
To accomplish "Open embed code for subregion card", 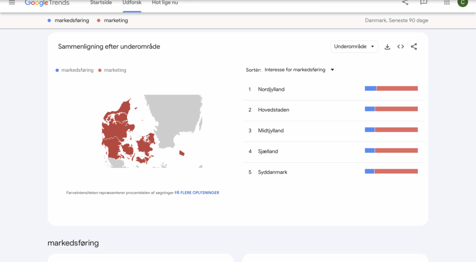I will (401, 47).
